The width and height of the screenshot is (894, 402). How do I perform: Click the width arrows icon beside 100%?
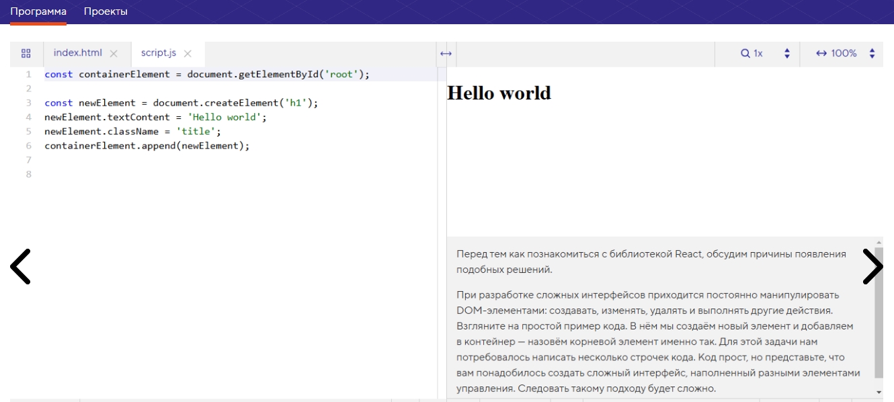click(821, 52)
